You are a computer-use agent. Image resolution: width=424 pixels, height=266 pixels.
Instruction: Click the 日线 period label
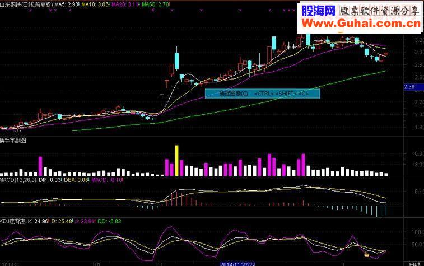click(414, 264)
